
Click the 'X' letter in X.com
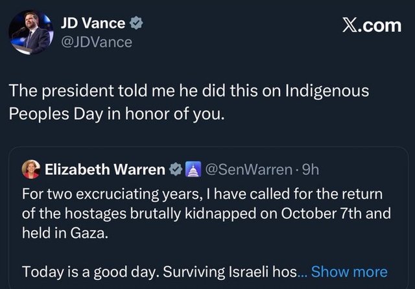350,25
